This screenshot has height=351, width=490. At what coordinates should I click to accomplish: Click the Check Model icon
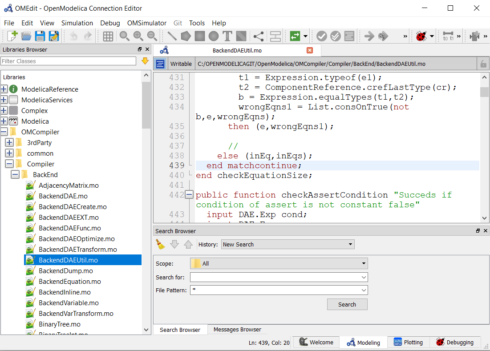(x=322, y=36)
